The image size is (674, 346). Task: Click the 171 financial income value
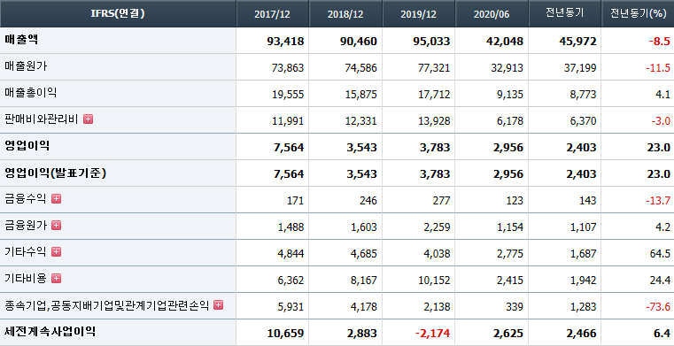pyautogui.click(x=296, y=201)
